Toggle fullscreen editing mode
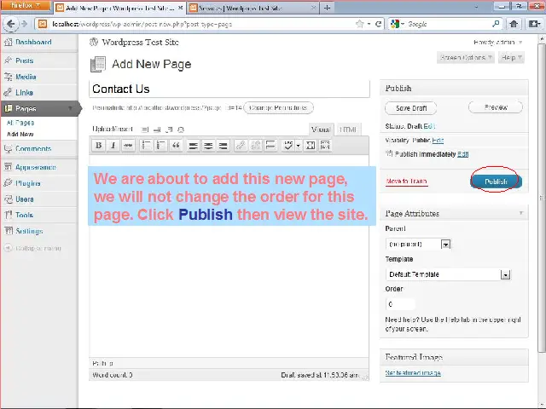The image size is (546, 409). [x=311, y=146]
